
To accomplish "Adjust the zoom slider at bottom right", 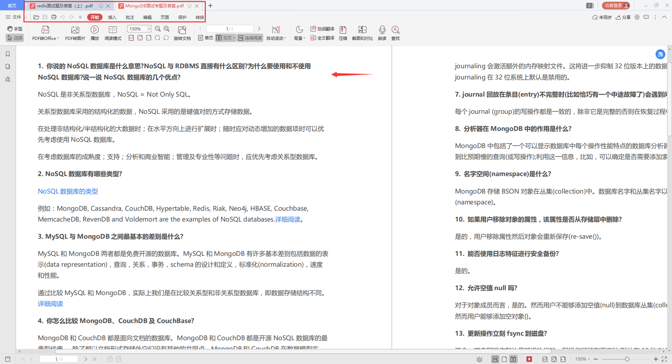I will pyautogui.click(x=626, y=359).
